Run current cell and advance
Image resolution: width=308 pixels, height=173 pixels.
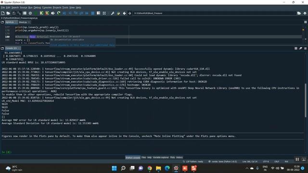coord(47,13)
